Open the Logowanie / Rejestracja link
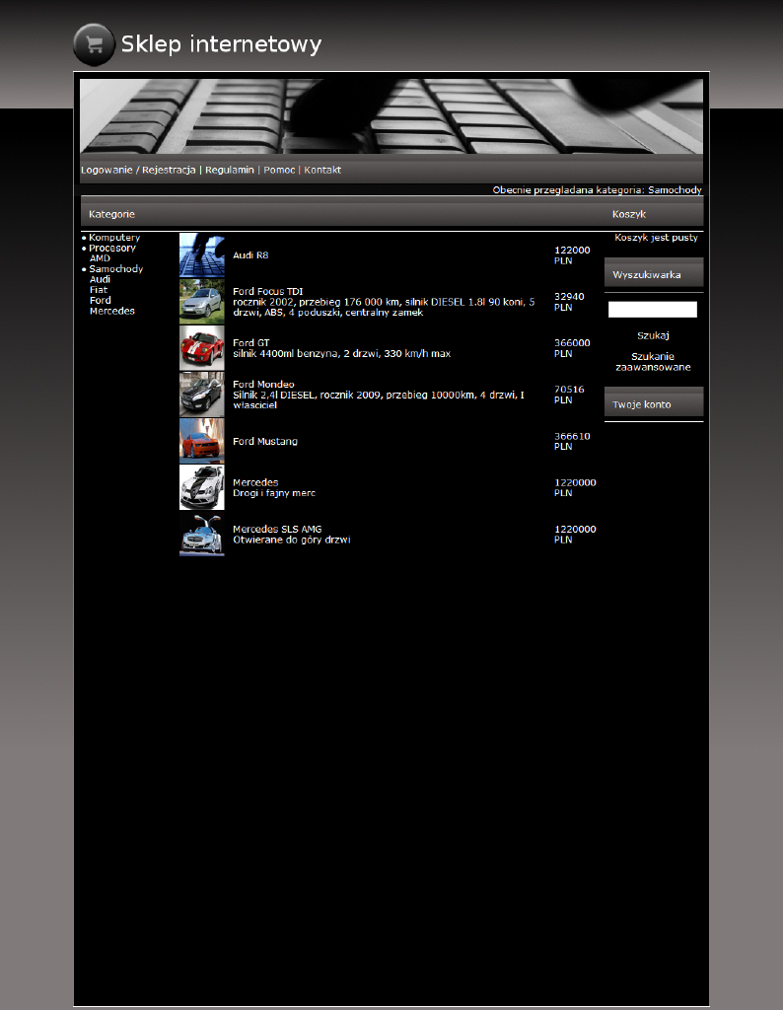The image size is (783, 1010). pyautogui.click(x=138, y=170)
